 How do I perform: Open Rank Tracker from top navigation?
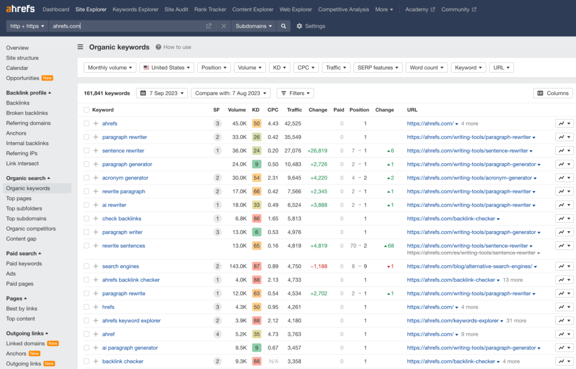pos(210,10)
